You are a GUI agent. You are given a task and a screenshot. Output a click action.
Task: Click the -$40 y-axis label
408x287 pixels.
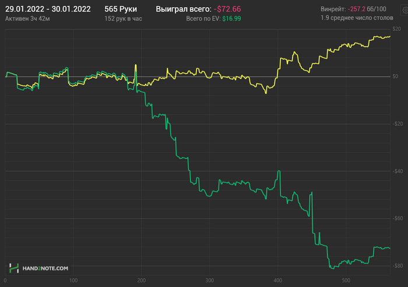tap(398, 171)
